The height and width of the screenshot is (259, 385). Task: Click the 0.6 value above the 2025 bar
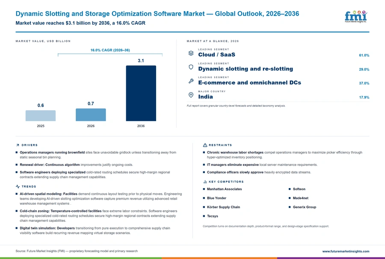[x=41, y=106]
